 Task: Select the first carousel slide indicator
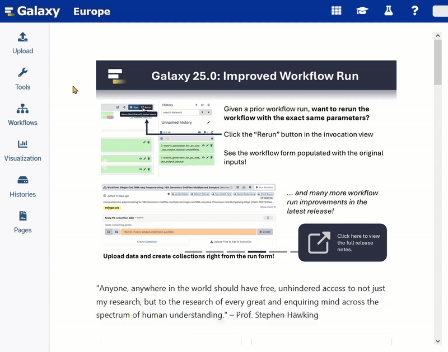coord(193,252)
